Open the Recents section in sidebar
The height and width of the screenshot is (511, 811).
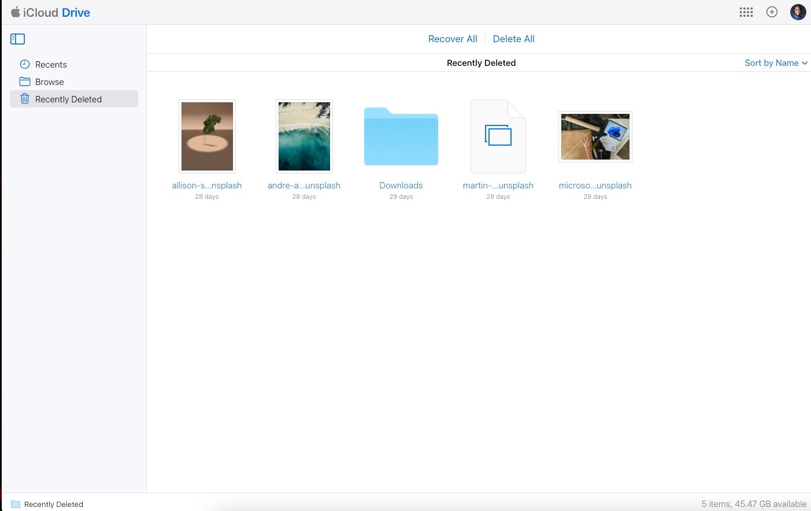tap(51, 64)
